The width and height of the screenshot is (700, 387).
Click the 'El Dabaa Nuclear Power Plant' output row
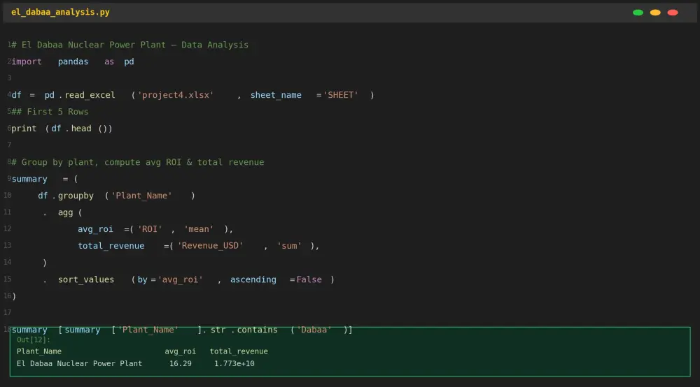pos(80,363)
